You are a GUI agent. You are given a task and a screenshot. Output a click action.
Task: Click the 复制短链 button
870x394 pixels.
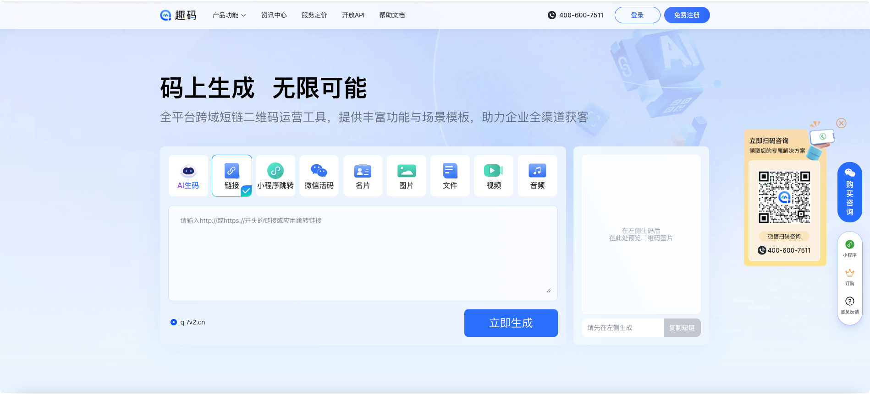[x=682, y=328]
